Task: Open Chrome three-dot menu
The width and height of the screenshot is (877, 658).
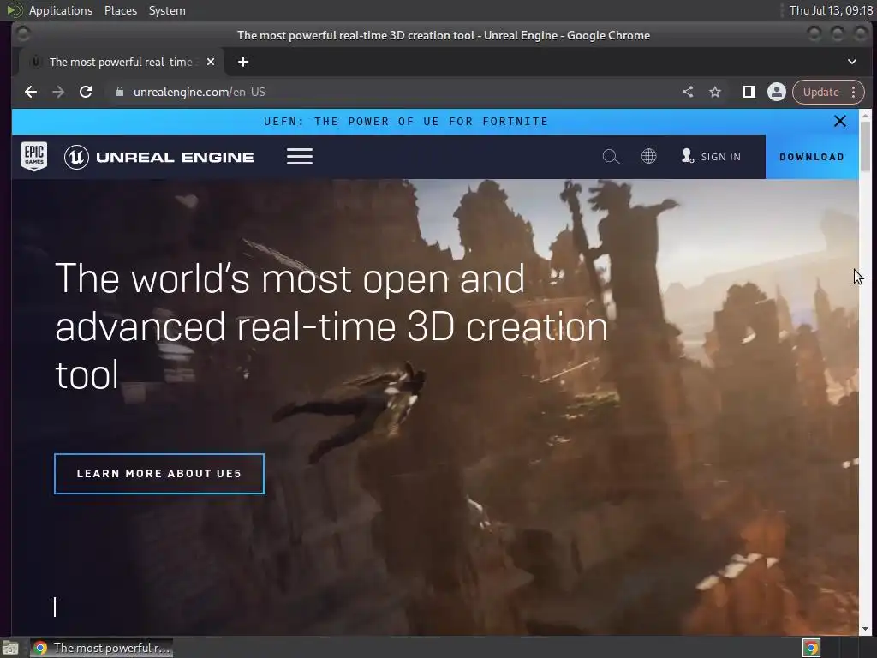Action: coord(854,92)
